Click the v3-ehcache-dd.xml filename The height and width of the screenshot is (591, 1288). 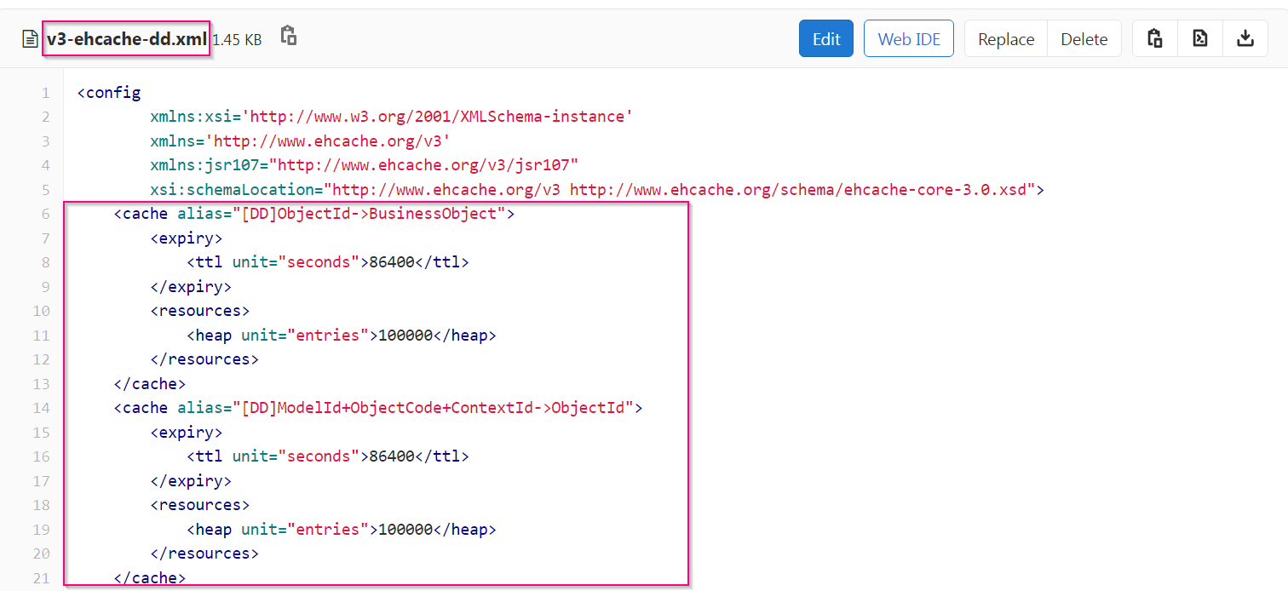click(127, 39)
